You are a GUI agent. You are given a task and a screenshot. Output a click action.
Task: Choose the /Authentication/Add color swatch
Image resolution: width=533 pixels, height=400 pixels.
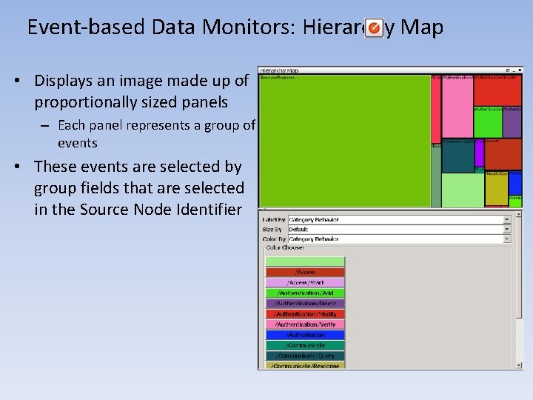tap(305, 293)
